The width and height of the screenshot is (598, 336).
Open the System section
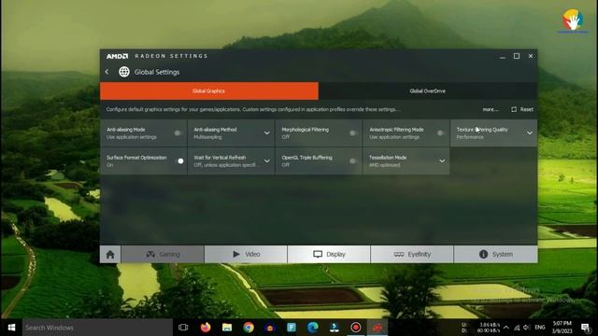[496, 255]
